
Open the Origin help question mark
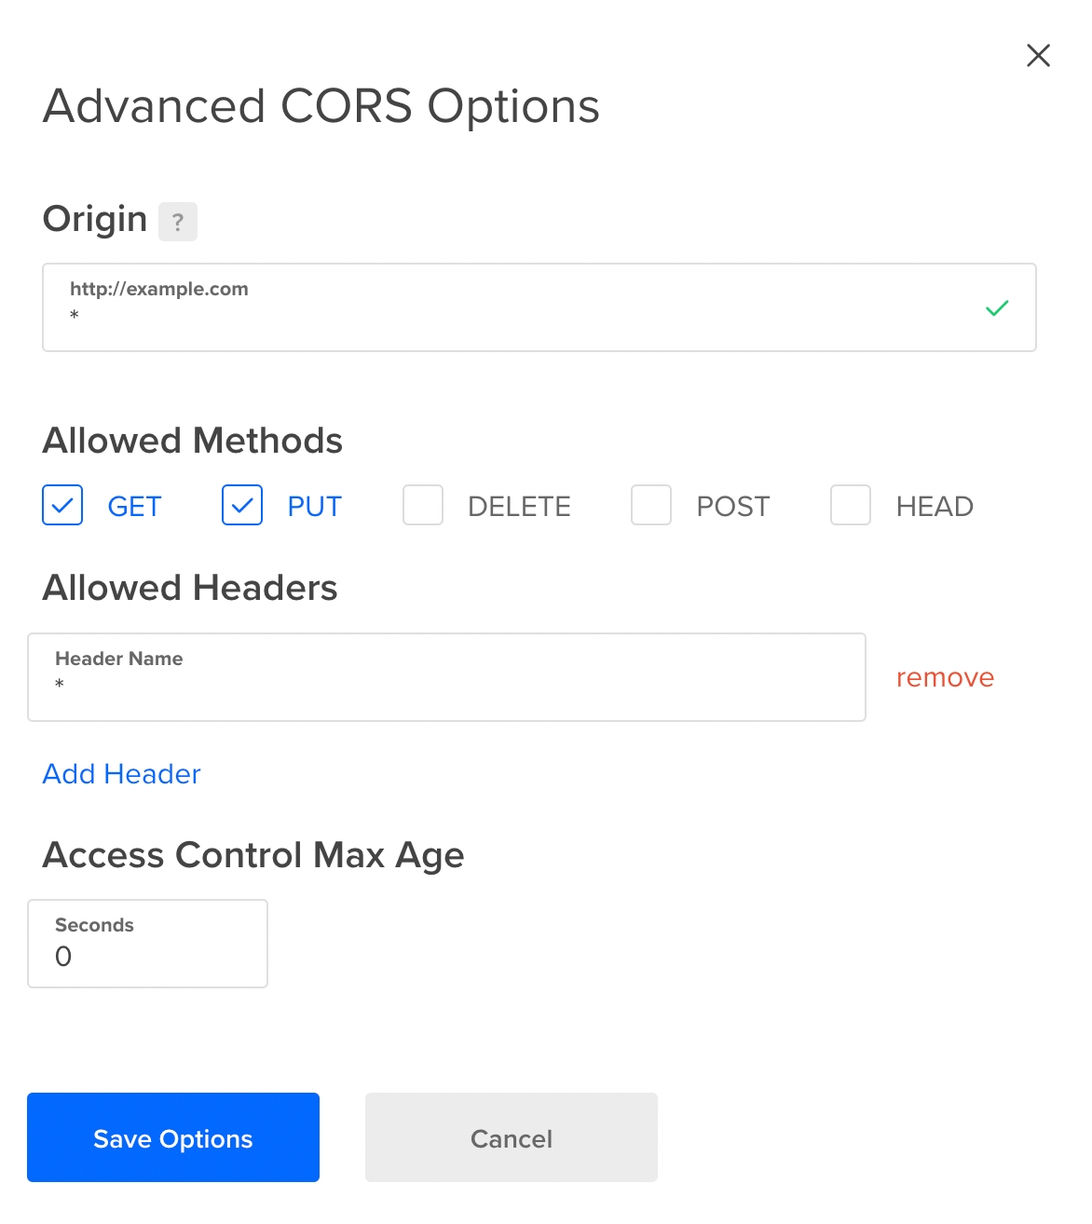178,222
